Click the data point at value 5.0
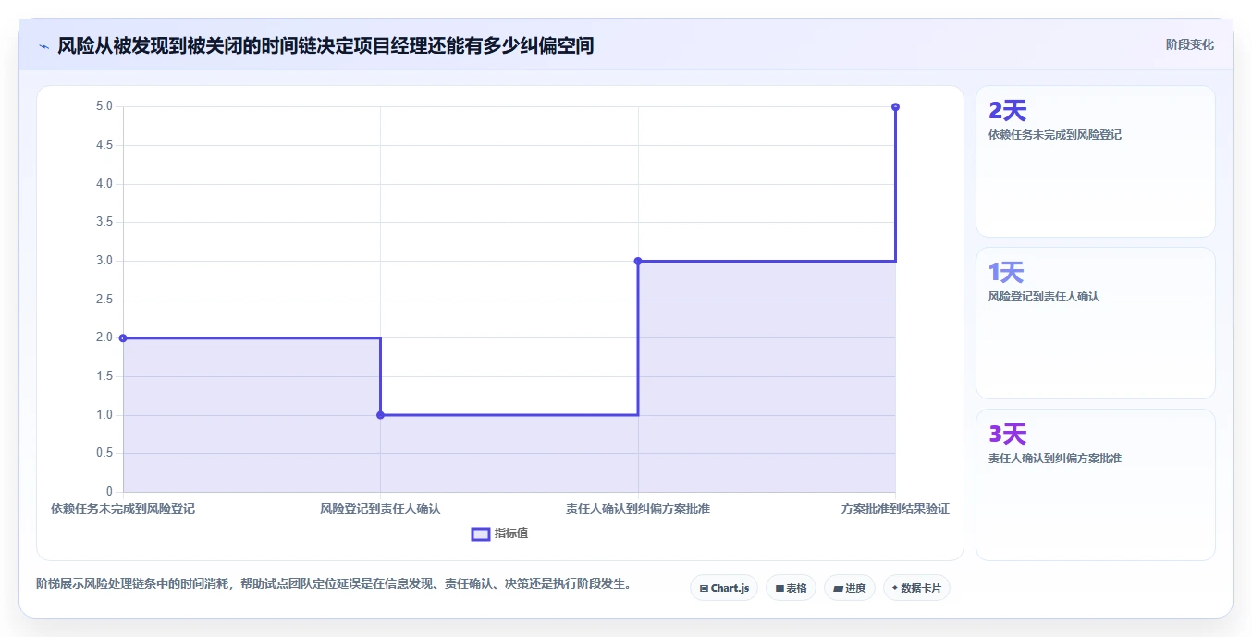The height and width of the screenshot is (637, 1252). click(895, 107)
